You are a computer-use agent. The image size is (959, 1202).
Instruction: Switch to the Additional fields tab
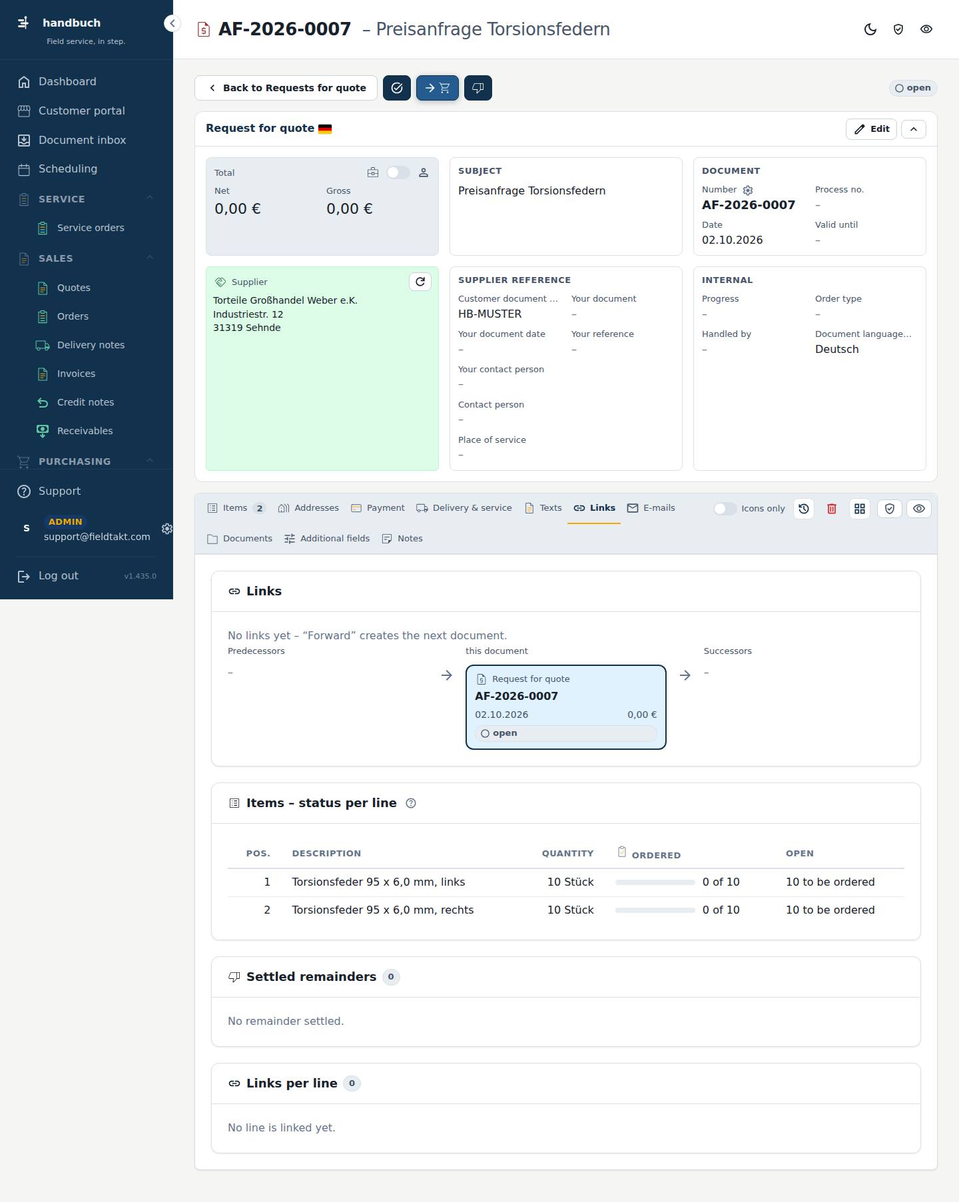(x=327, y=539)
